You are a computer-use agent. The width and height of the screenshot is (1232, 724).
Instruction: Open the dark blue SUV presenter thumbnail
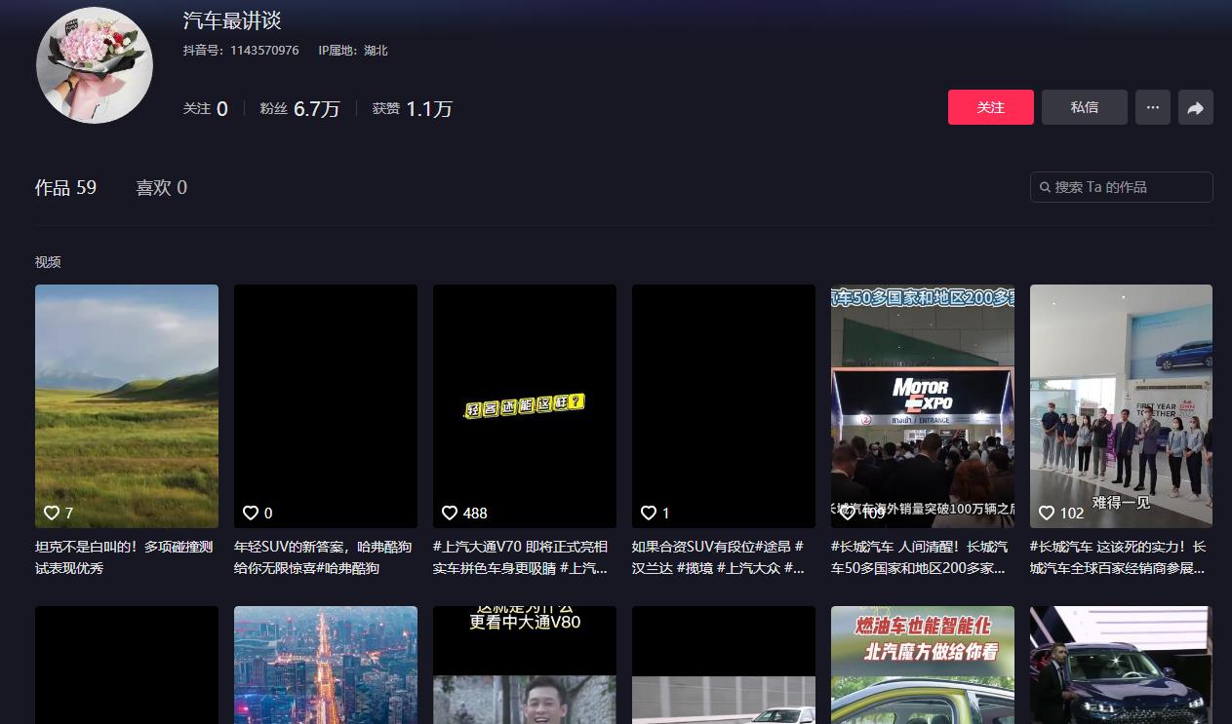(x=1121, y=665)
